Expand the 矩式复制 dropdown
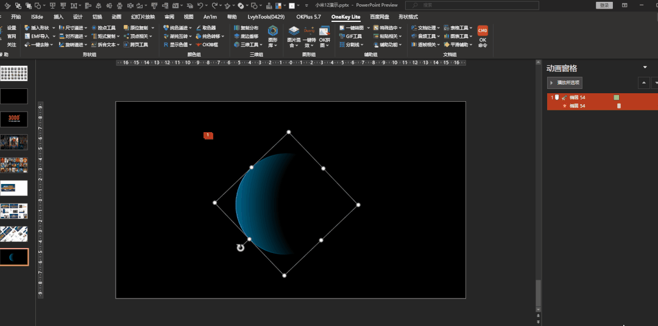Screen dimensions: 658x326 point(119,36)
